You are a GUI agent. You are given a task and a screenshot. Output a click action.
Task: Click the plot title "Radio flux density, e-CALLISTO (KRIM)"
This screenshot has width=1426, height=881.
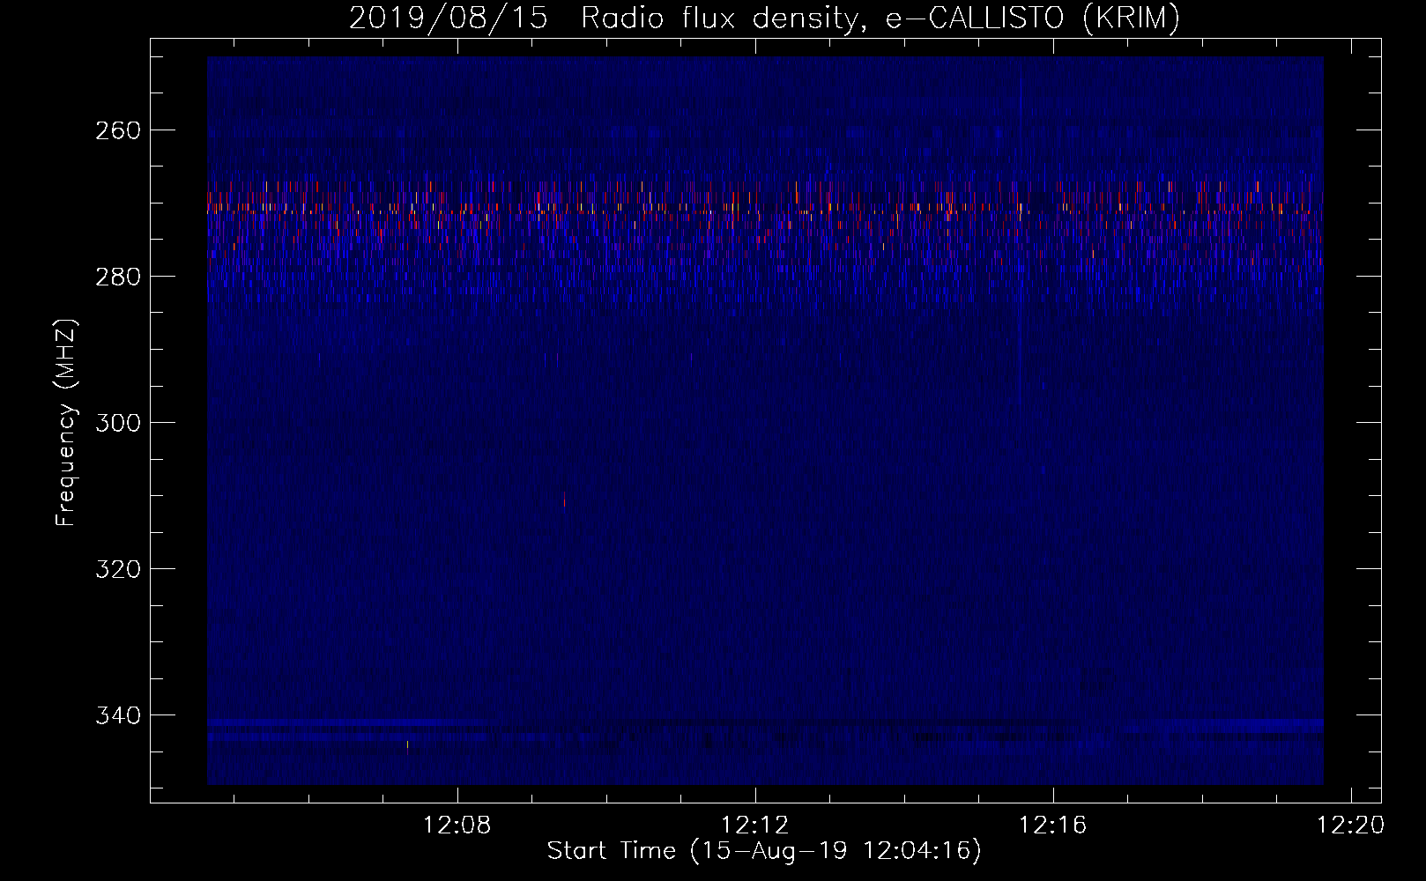[x=880, y=18]
